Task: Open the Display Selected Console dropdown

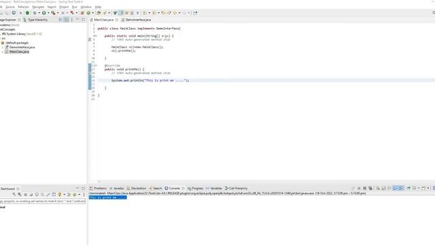Action: click(419, 188)
